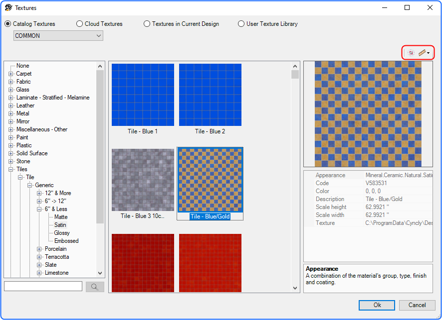Select Solid Surface category

click(32, 153)
